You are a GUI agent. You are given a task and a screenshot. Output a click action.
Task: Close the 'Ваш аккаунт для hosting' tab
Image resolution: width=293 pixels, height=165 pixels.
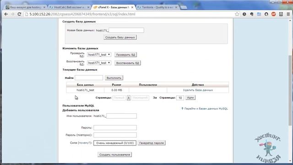44,7
